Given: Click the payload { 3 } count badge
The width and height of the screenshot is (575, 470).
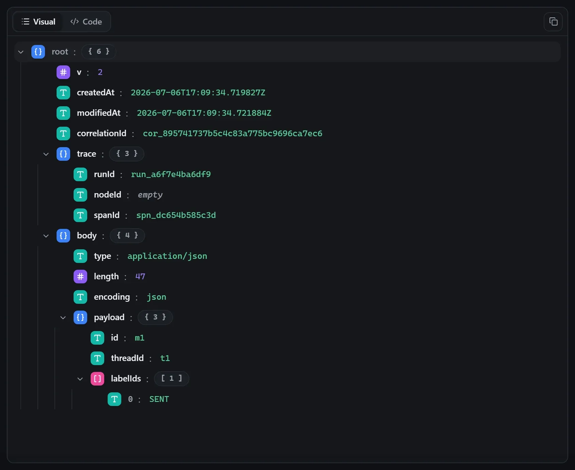Looking at the screenshot, I should tap(155, 317).
